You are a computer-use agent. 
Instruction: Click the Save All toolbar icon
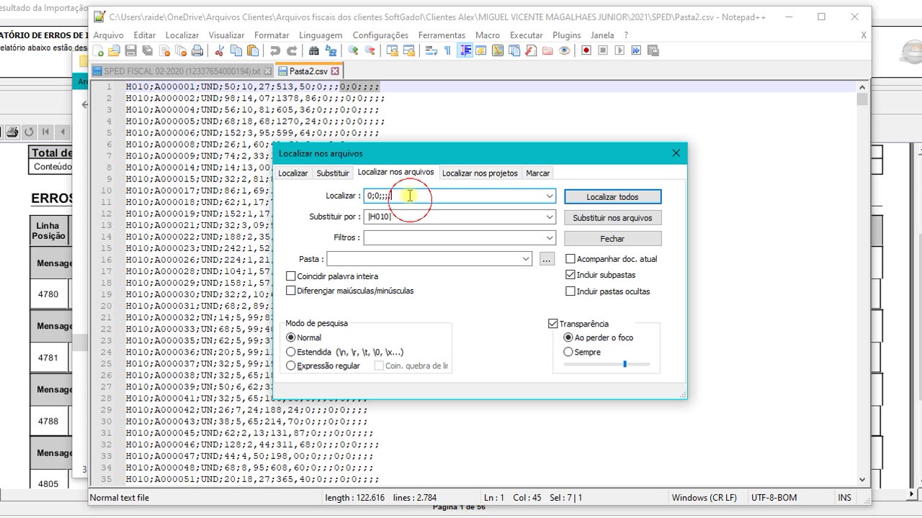pyautogui.click(x=147, y=50)
